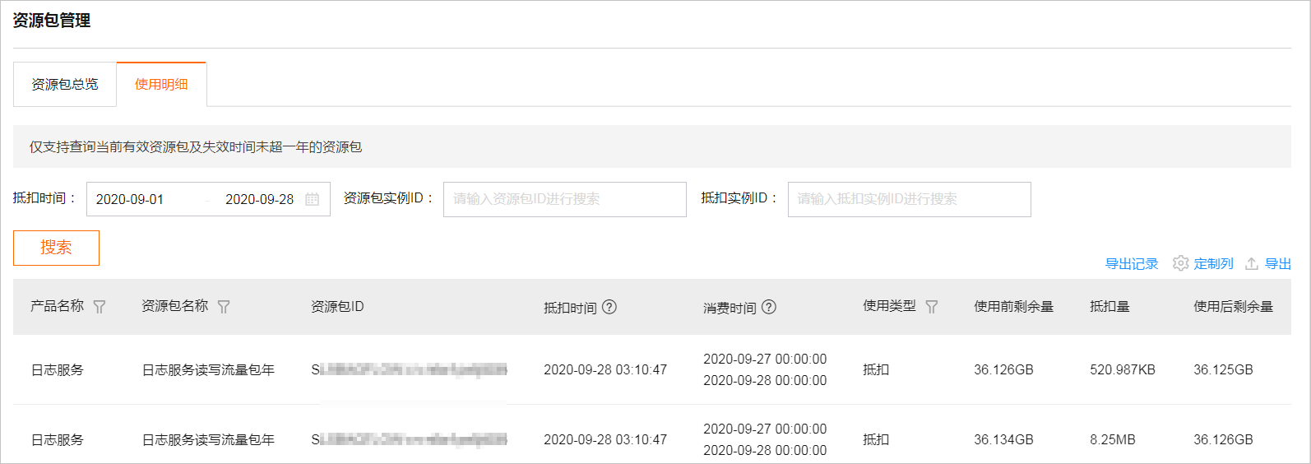
Task: Click the 使用前剩余量 column header
Action: pos(1014,307)
